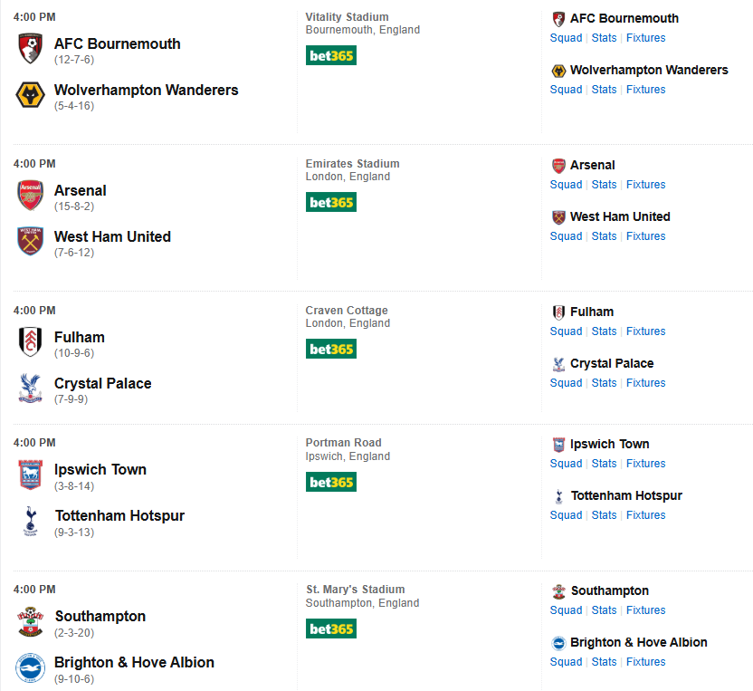Screen dimensions: 753x691
Task: Open the Squad link under Brighton & Hove Albion
Action: [566, 662]
